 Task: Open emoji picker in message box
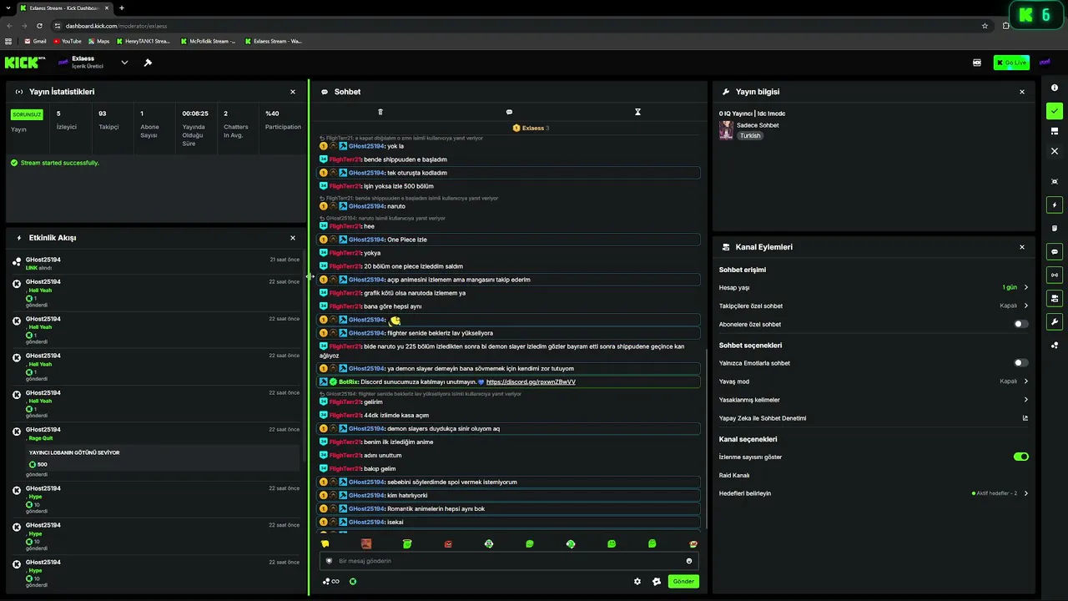tap(689, 561)
